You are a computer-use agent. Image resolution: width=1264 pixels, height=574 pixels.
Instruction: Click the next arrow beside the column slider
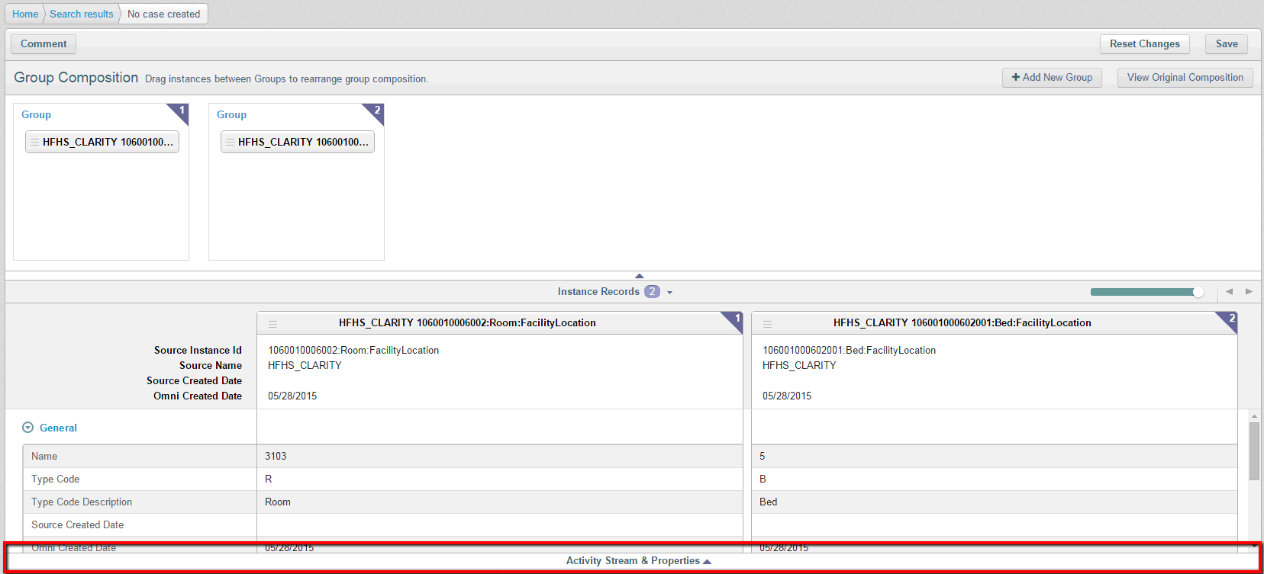(x=1249, y=291)
